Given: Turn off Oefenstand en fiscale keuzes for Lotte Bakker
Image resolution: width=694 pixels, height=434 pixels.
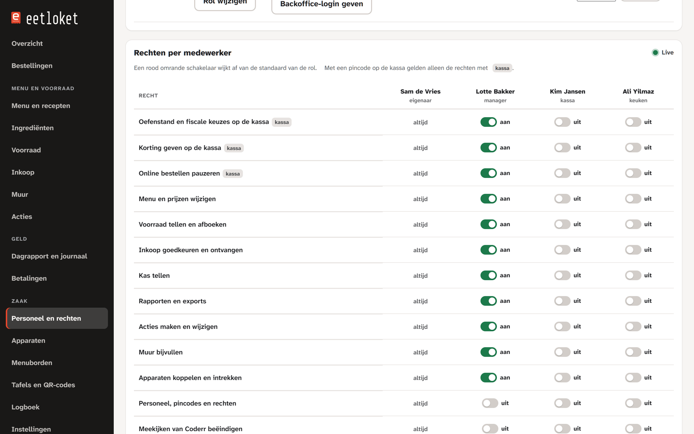Looking at the screenshot, I should coord(488,122).
